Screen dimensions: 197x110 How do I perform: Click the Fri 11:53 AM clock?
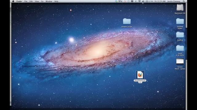click(x=160, y=1)
